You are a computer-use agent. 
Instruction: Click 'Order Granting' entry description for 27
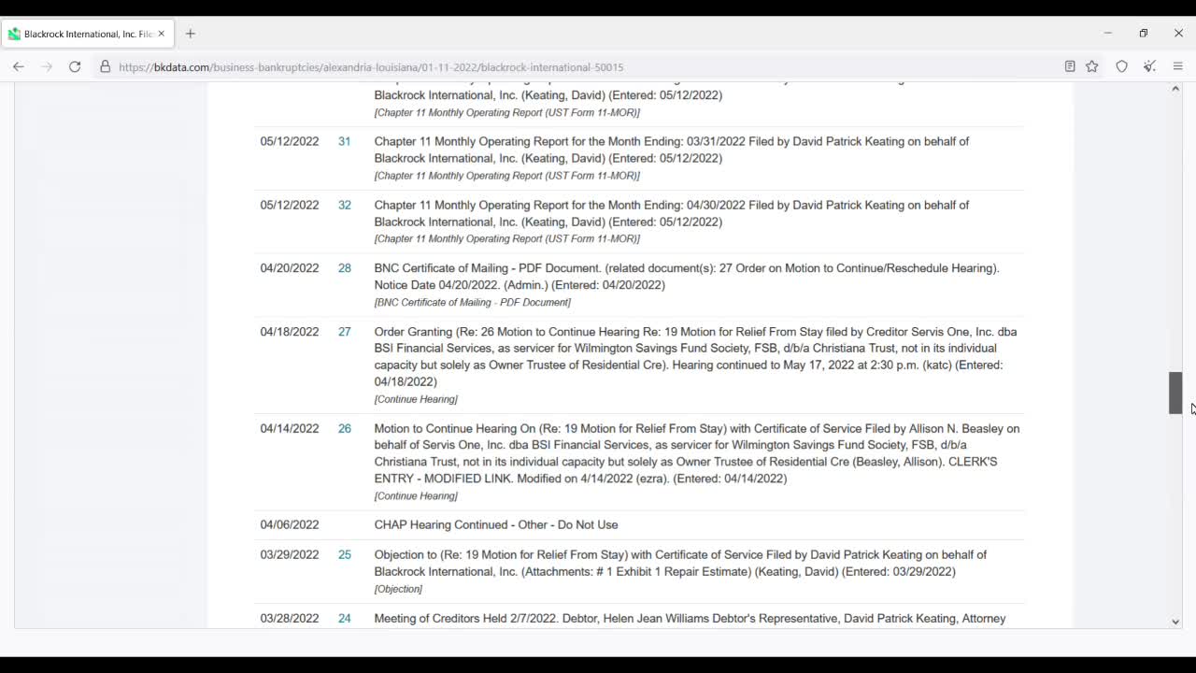pyautogui.click(x=695, y=356)
